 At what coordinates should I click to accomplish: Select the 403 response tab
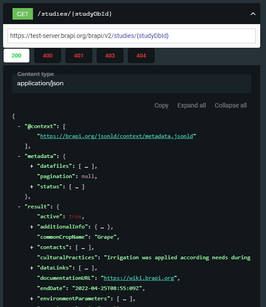tap(110, 56)
